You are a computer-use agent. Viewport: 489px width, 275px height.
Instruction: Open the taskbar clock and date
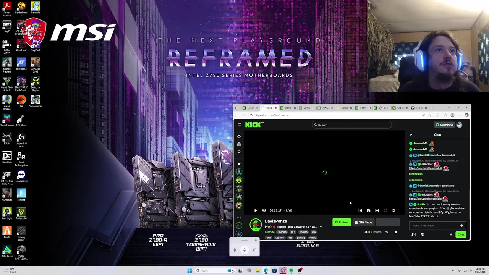[x=481, y=270]
